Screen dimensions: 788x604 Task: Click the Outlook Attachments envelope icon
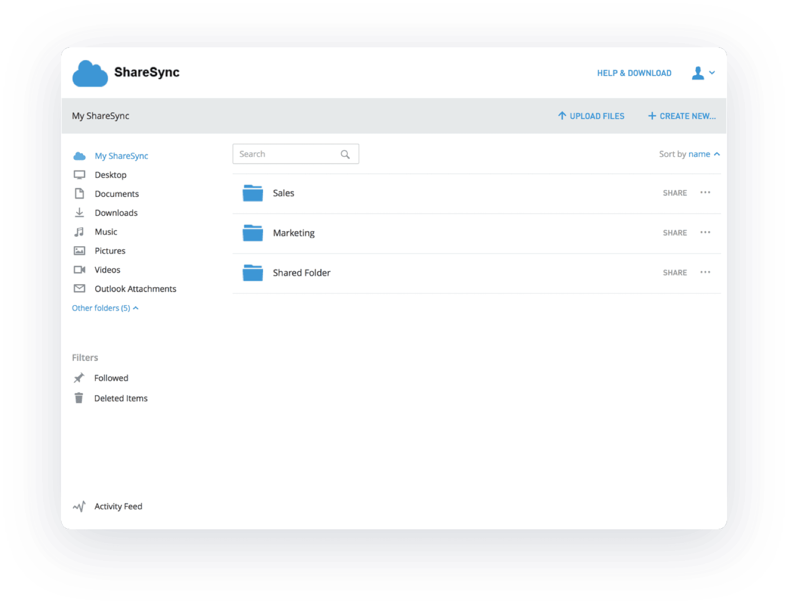pos(79,288)
